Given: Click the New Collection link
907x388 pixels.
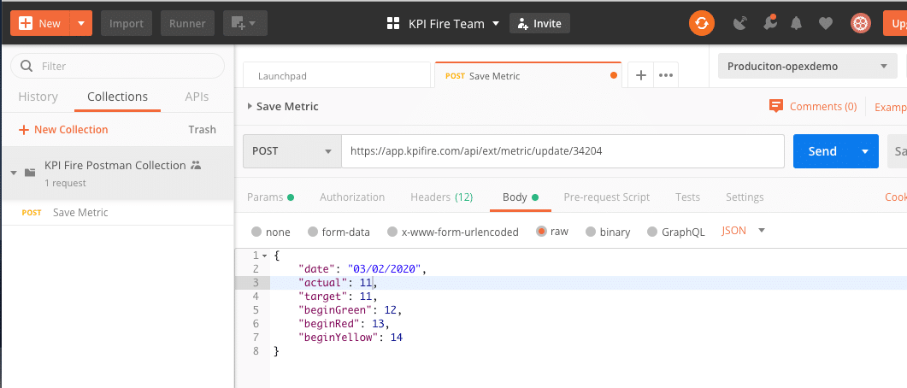Looking at the screenshot, I should (64, 130).
